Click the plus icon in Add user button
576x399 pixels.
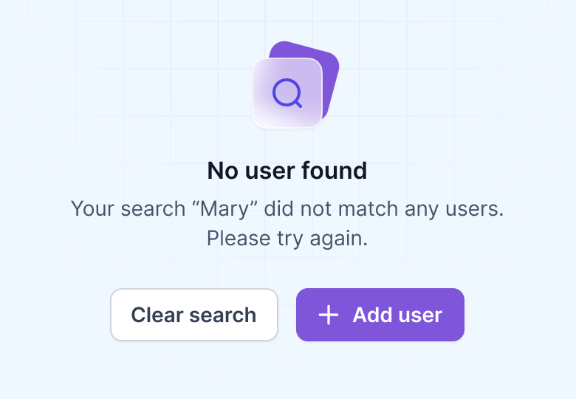[x=329, y=315]
